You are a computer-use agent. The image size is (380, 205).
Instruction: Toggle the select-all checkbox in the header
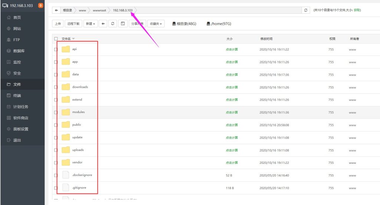[x=56, y=39]
